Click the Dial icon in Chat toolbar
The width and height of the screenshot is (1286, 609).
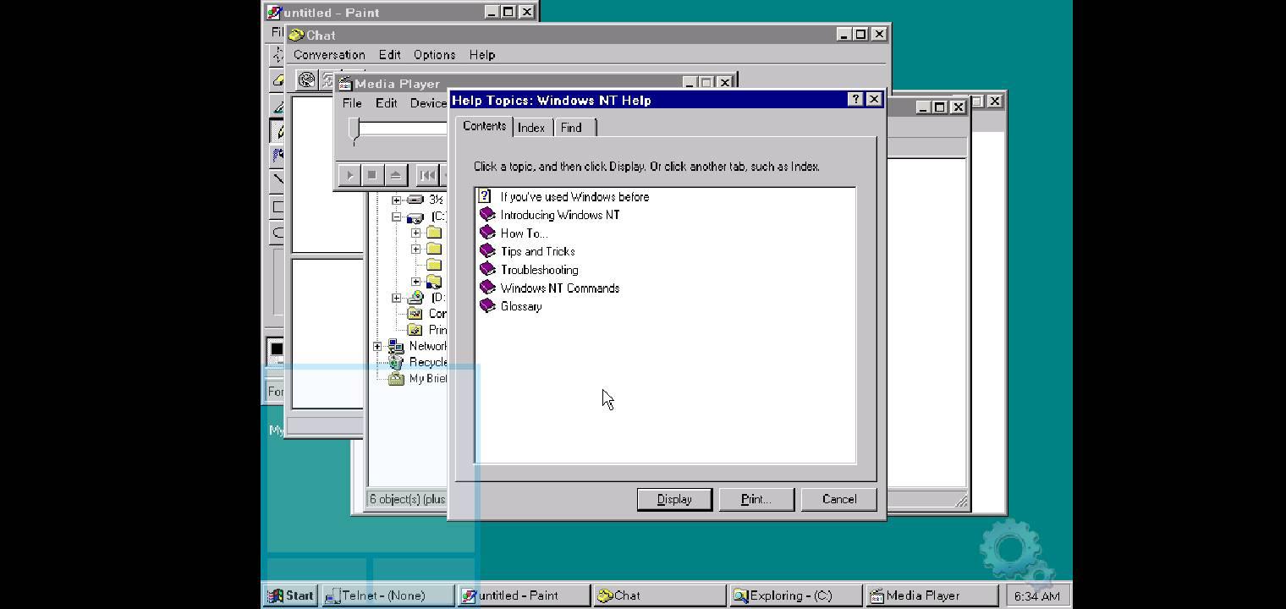point(306,80)
